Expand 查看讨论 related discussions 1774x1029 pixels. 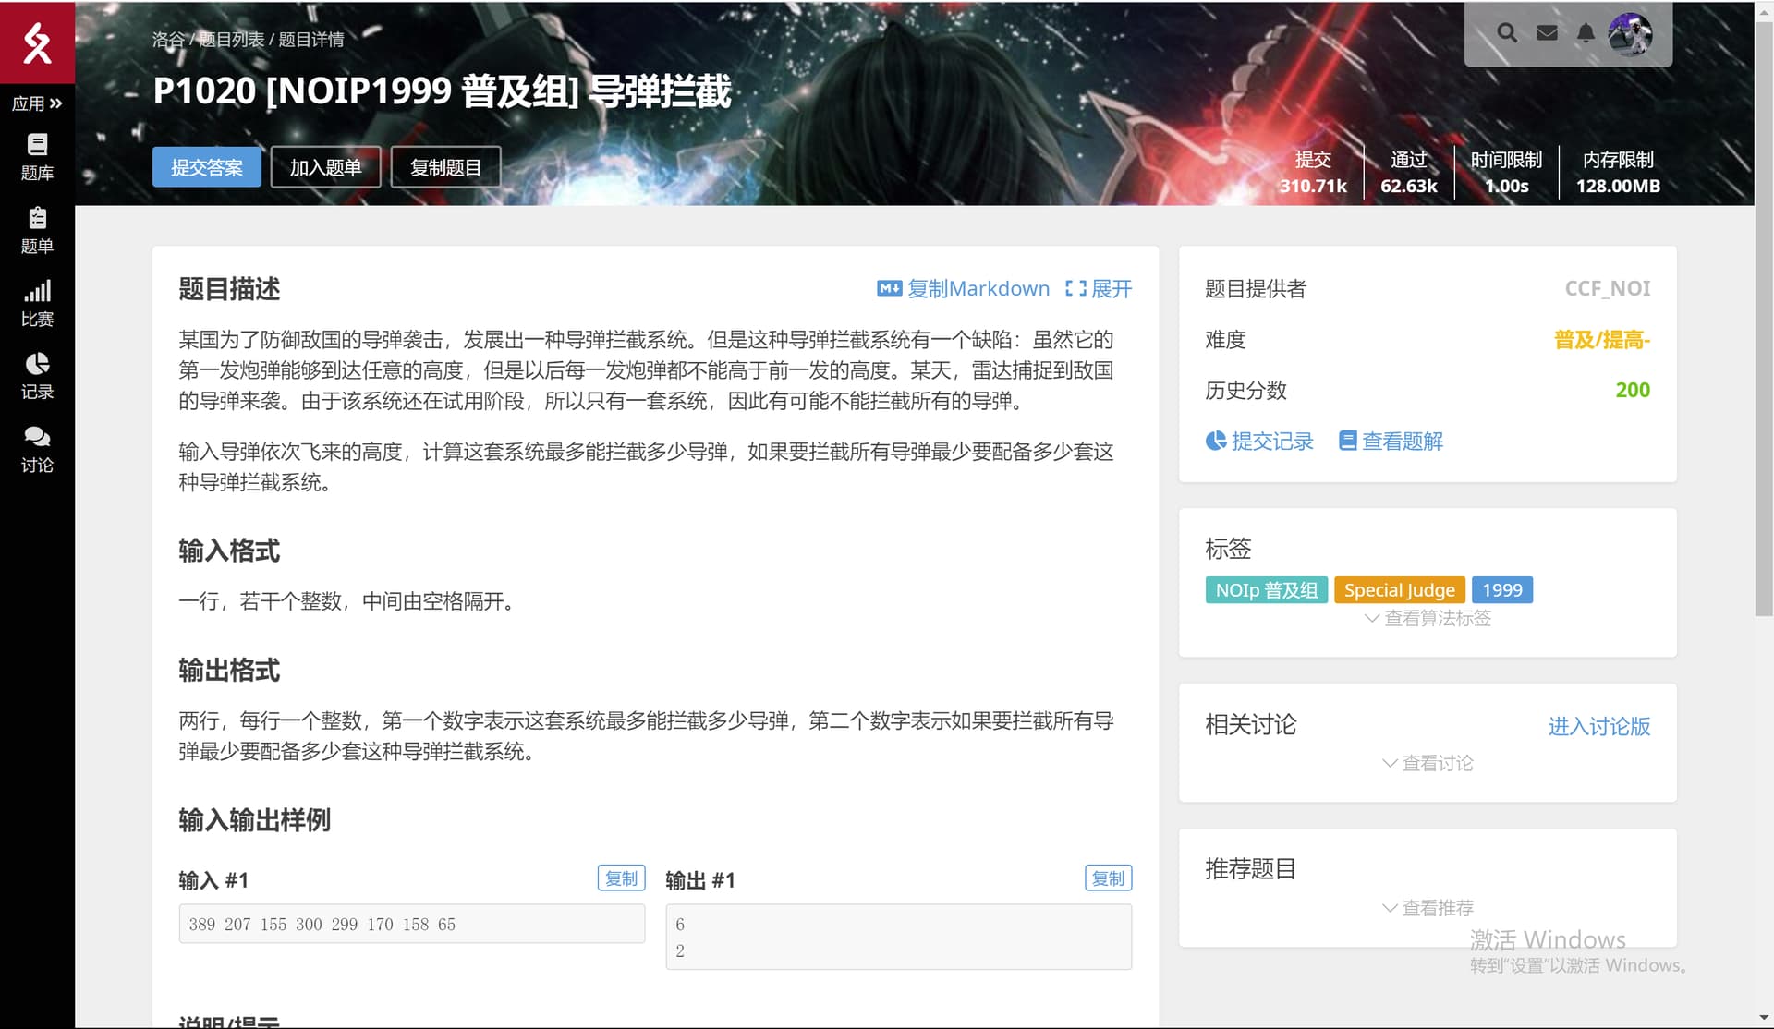click(x=1428, y=763)
